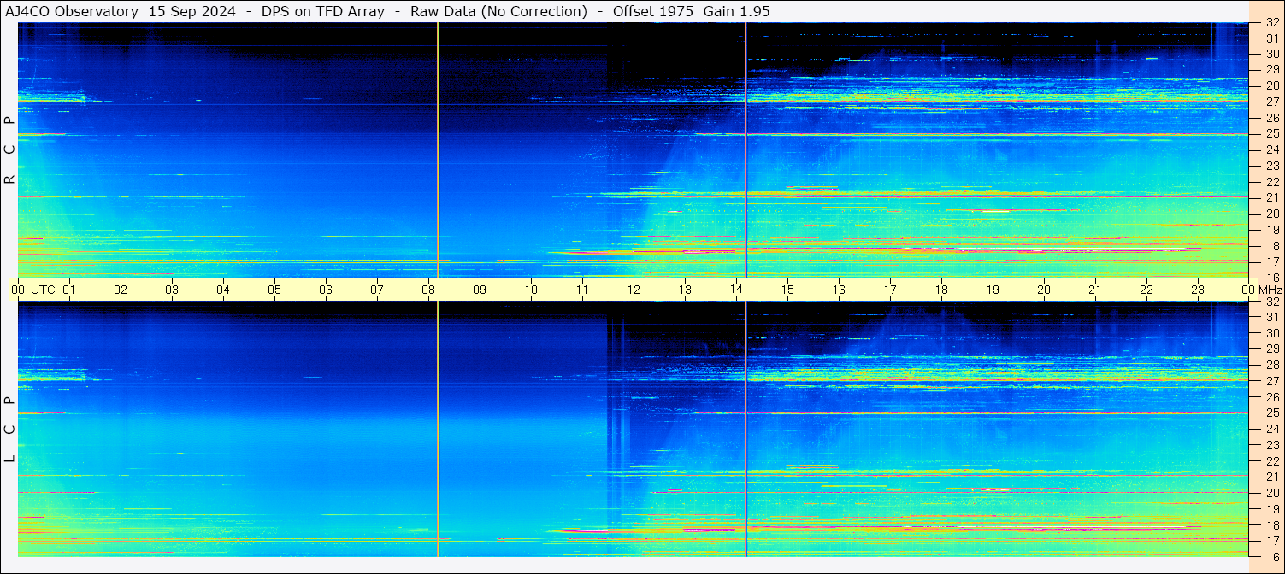Viewport: 1285px width, 574px height.
Task: Click the Offset 1975 text in title
Action: [653, 11]
